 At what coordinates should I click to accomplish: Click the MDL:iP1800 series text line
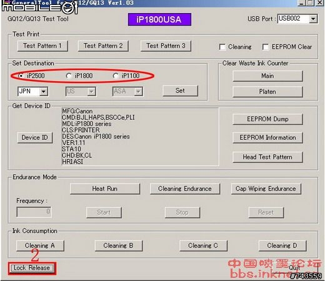click(87, 124)
